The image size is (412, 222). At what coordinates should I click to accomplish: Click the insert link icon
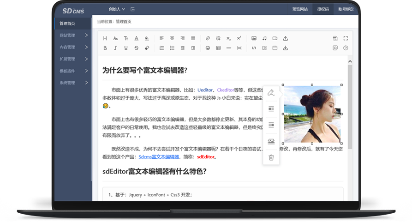[208, 38]
